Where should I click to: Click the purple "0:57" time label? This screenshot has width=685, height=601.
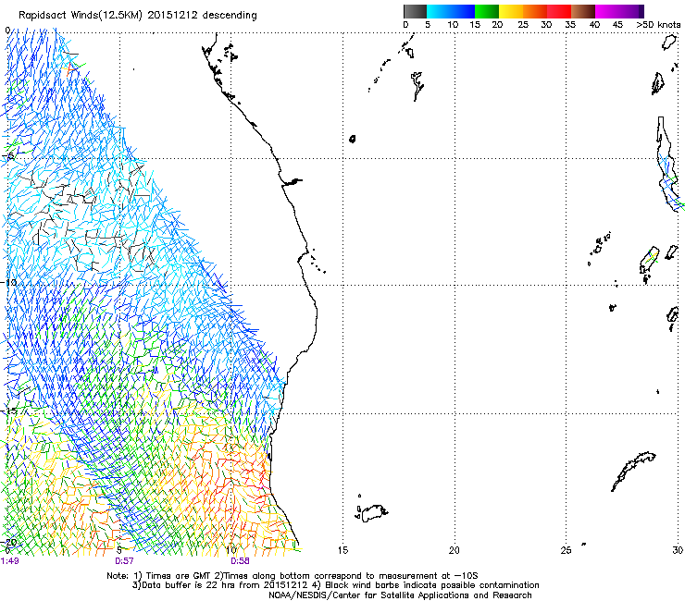pos(125,561)
